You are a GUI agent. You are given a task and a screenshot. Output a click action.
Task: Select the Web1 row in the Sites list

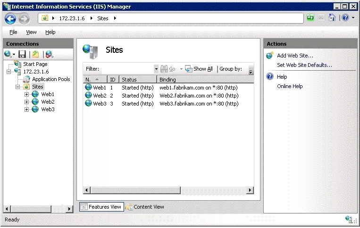pos(168,88)
